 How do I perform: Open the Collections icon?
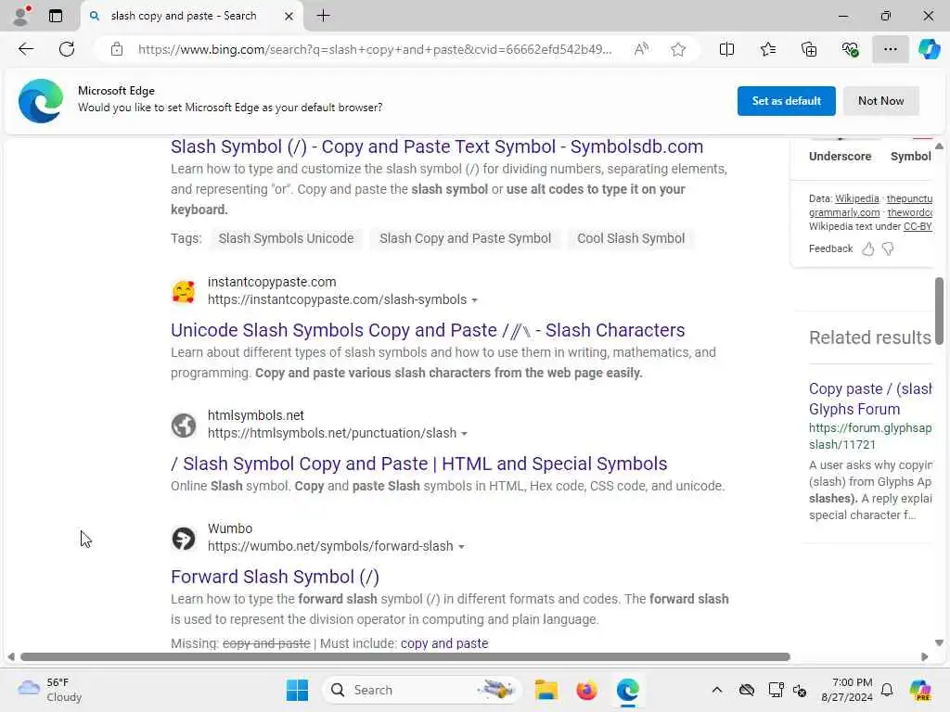(809, 49)
